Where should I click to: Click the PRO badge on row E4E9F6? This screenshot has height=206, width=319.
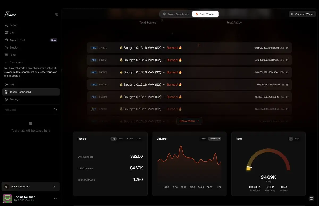tap(94, 72)
